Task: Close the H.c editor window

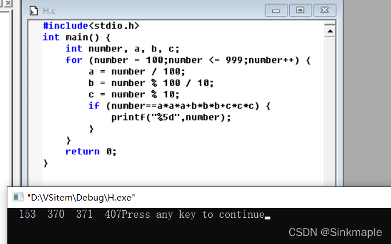Action: tap(325, 10)
